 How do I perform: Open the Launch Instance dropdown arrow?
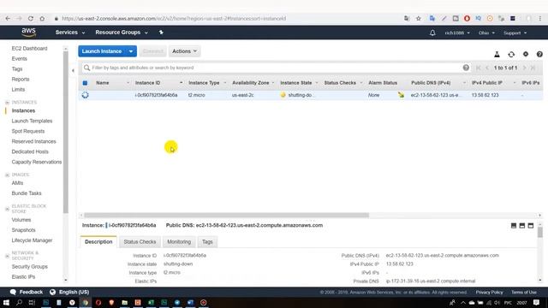coord(131,51)
